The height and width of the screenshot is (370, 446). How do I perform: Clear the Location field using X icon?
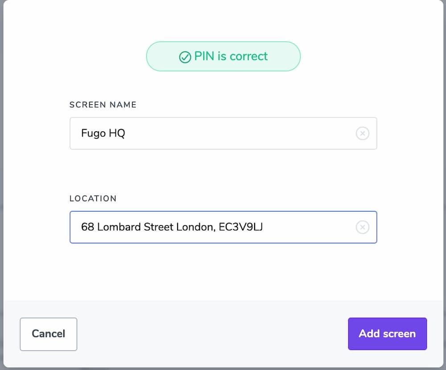(x=362, y=227)
